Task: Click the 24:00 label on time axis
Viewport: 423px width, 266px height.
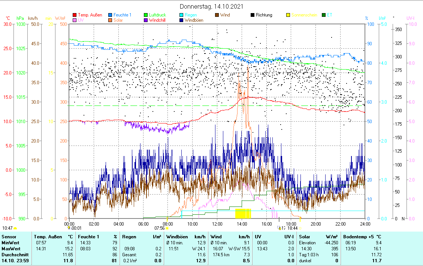Action: click(365, 224)
